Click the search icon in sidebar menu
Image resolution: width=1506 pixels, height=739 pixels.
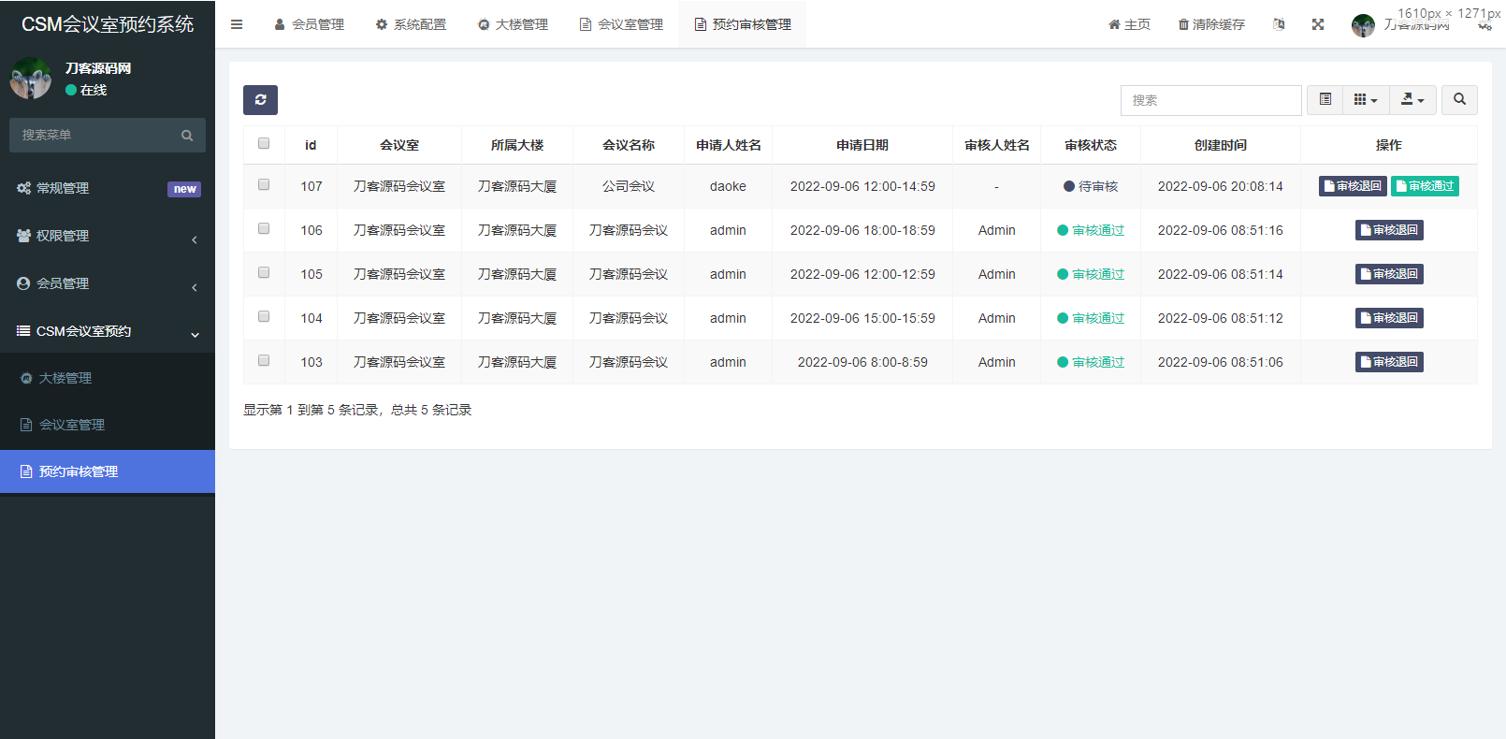coord(187,136)
